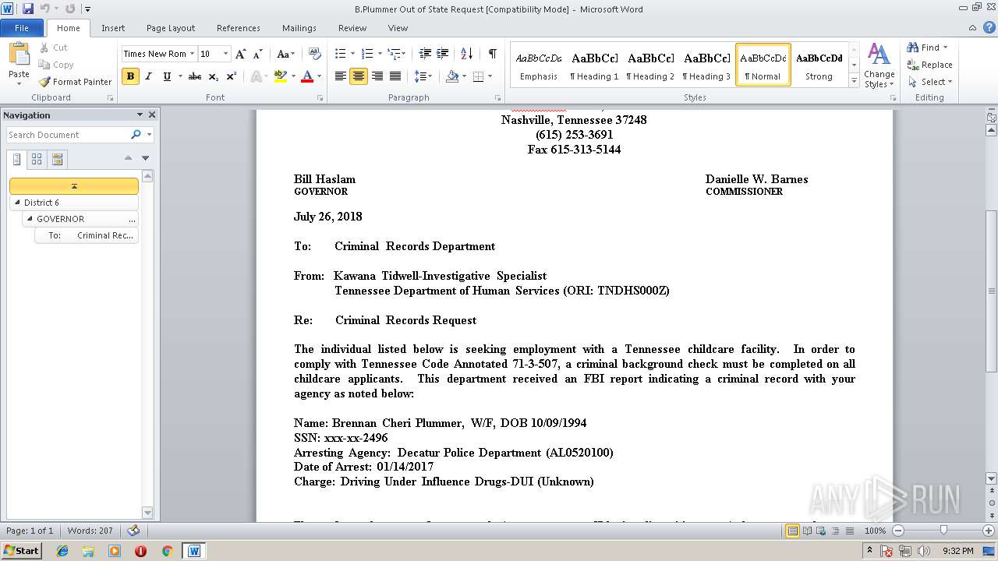
Task: Collapse the District 6 heading
Action: point(18,203)
